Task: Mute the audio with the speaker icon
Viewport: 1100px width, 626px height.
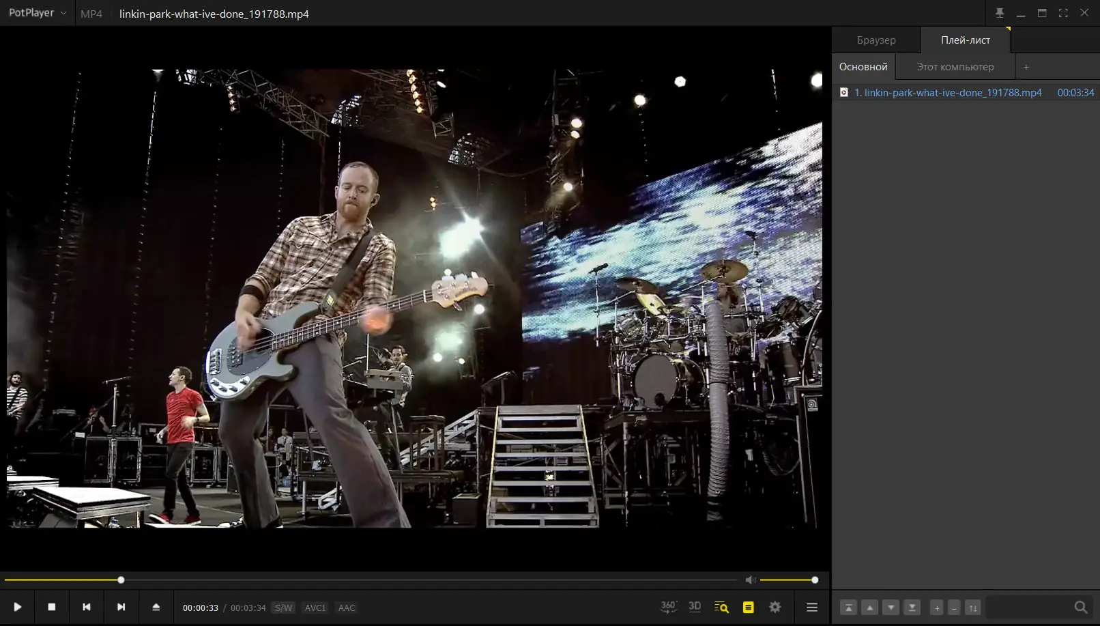Action: click(751, 580)
